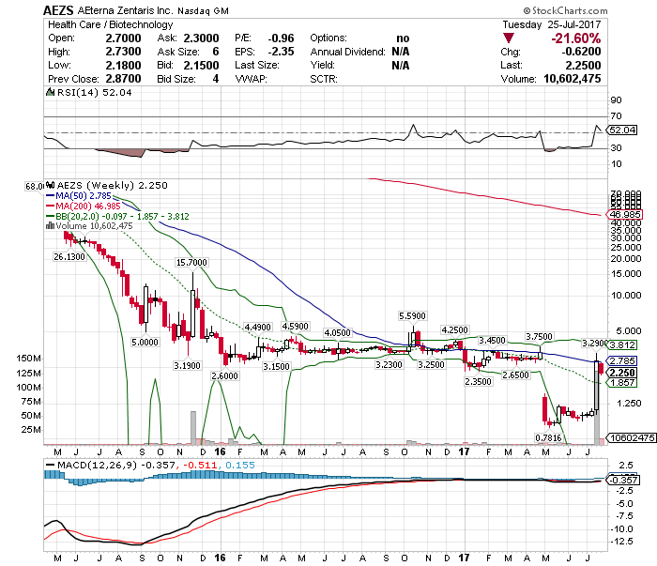
Task: Click the 15.7000 high price annotation
Action: [191, 262]
